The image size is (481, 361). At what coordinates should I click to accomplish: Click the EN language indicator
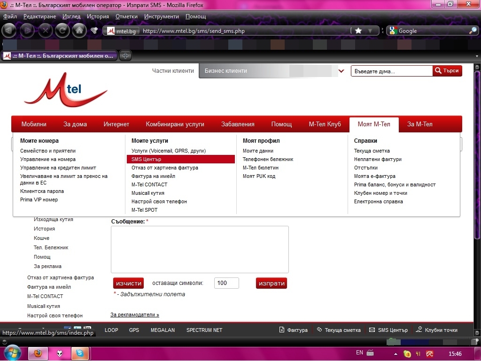[x=359, y=353]
